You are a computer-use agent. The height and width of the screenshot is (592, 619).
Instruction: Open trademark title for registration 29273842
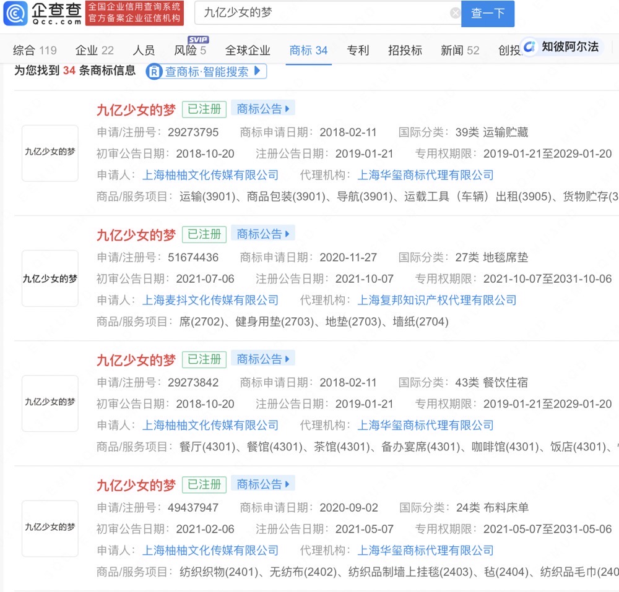point(136,359)
